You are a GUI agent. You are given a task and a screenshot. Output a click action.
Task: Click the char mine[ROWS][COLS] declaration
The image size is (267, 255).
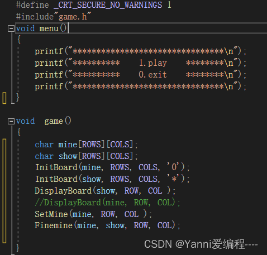point(86,145)
